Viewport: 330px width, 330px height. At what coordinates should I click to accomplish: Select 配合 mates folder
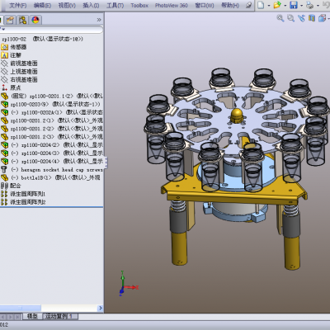pos(11,186)
